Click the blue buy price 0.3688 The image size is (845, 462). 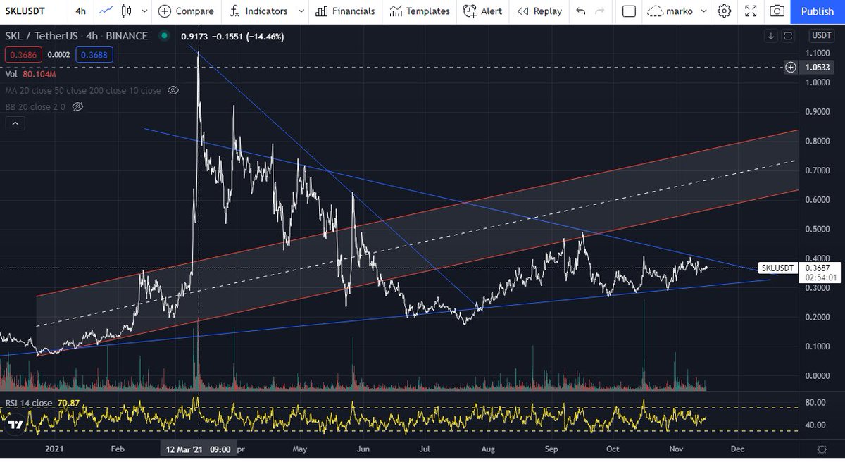point(94,54)
